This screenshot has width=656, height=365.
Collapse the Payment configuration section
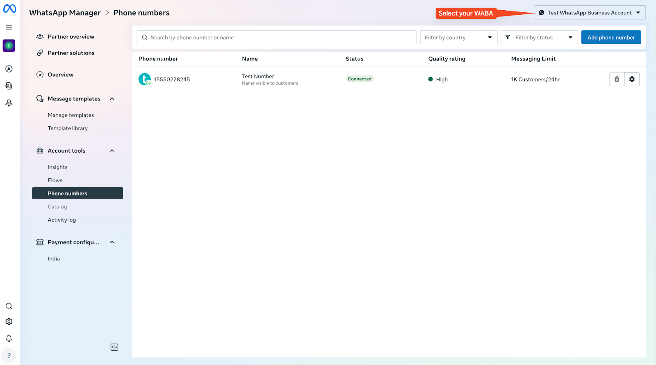coord(112,242)
